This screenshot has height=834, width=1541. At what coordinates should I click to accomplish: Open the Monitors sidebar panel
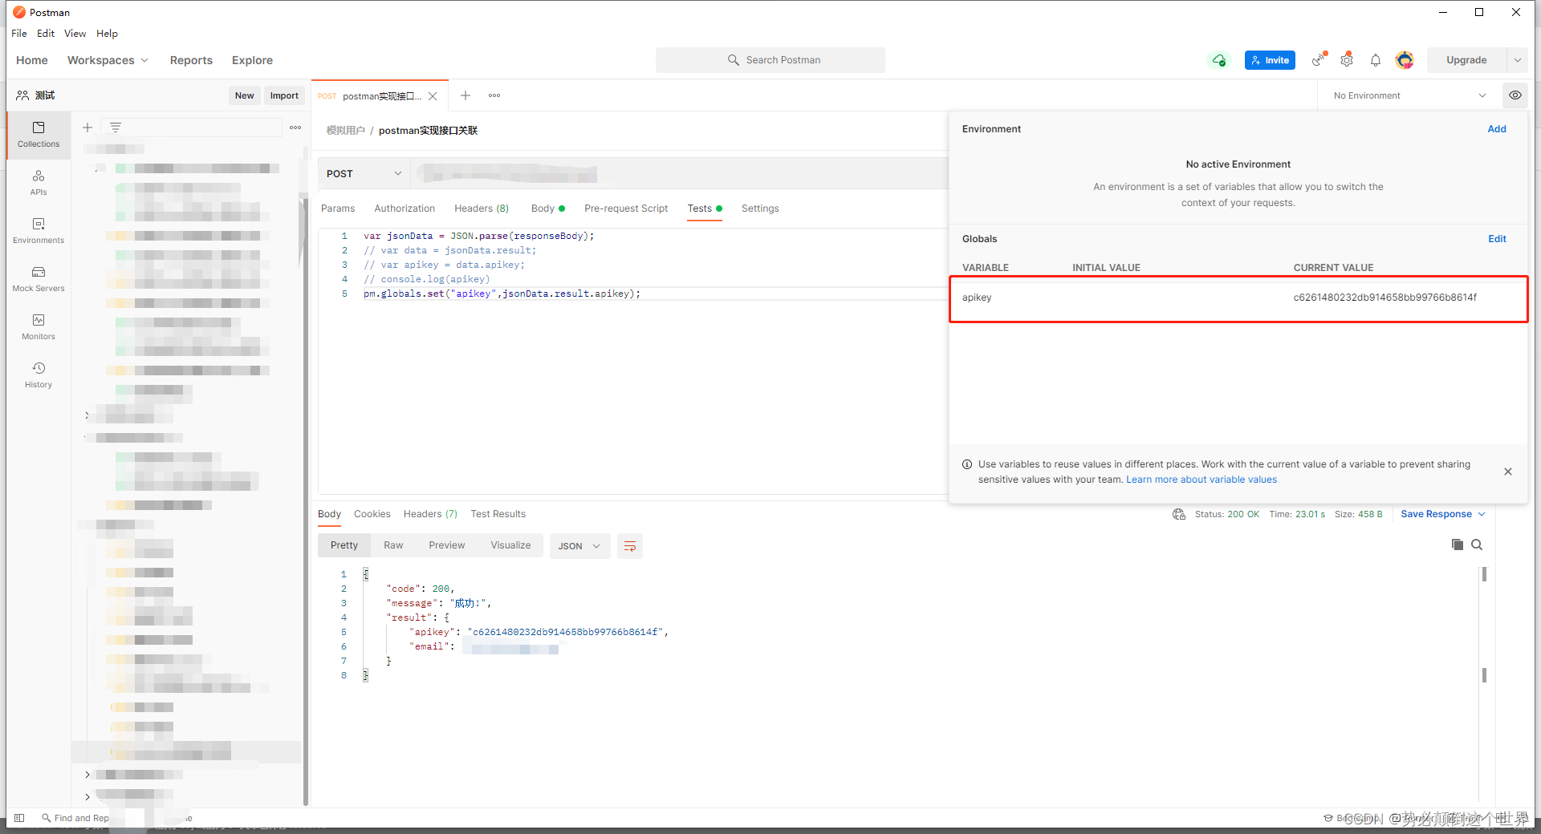(x=39, y=327)
